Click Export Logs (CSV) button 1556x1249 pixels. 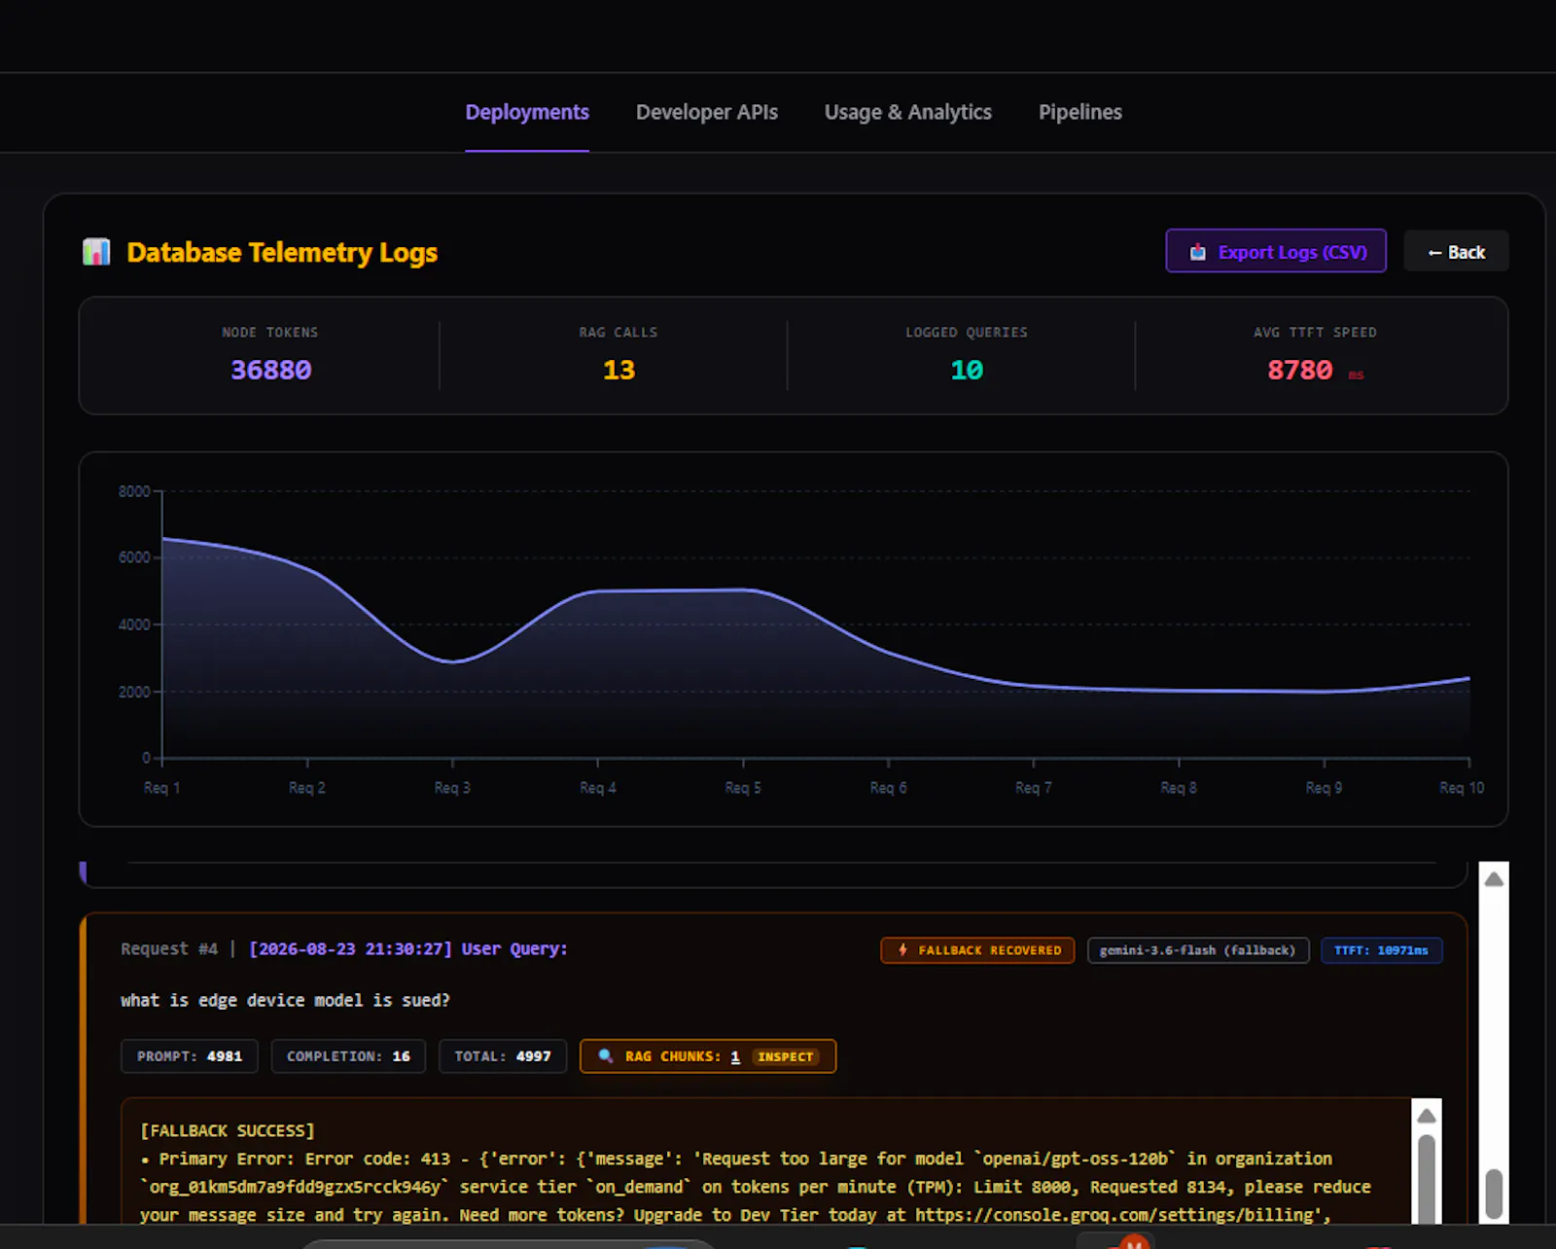point(1276,251)
